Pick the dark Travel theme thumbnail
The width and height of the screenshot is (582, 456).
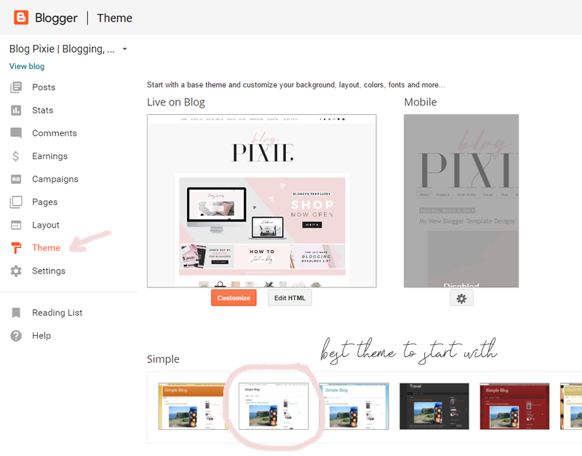tap(434, 407)
